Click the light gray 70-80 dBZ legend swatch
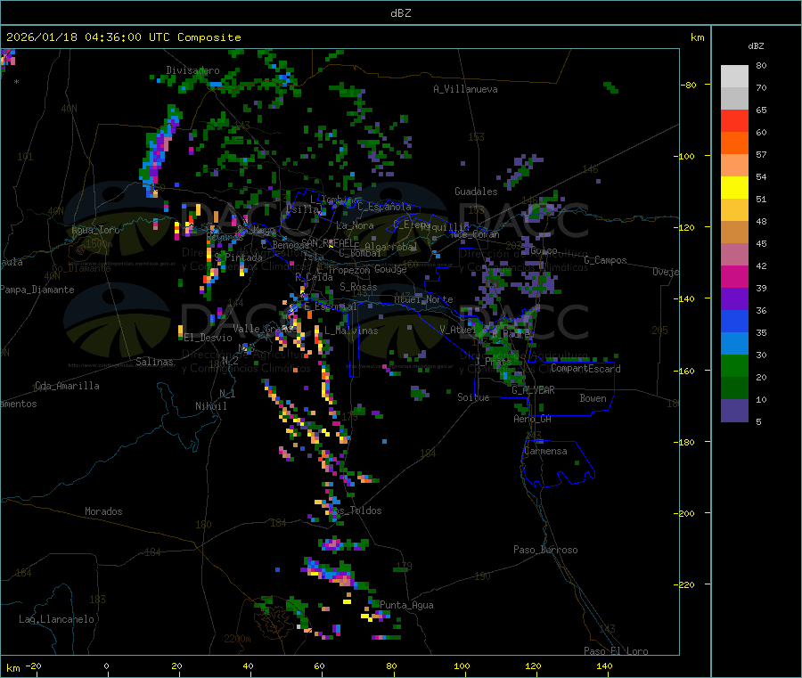Screen dimensions: 802x678 734,77
